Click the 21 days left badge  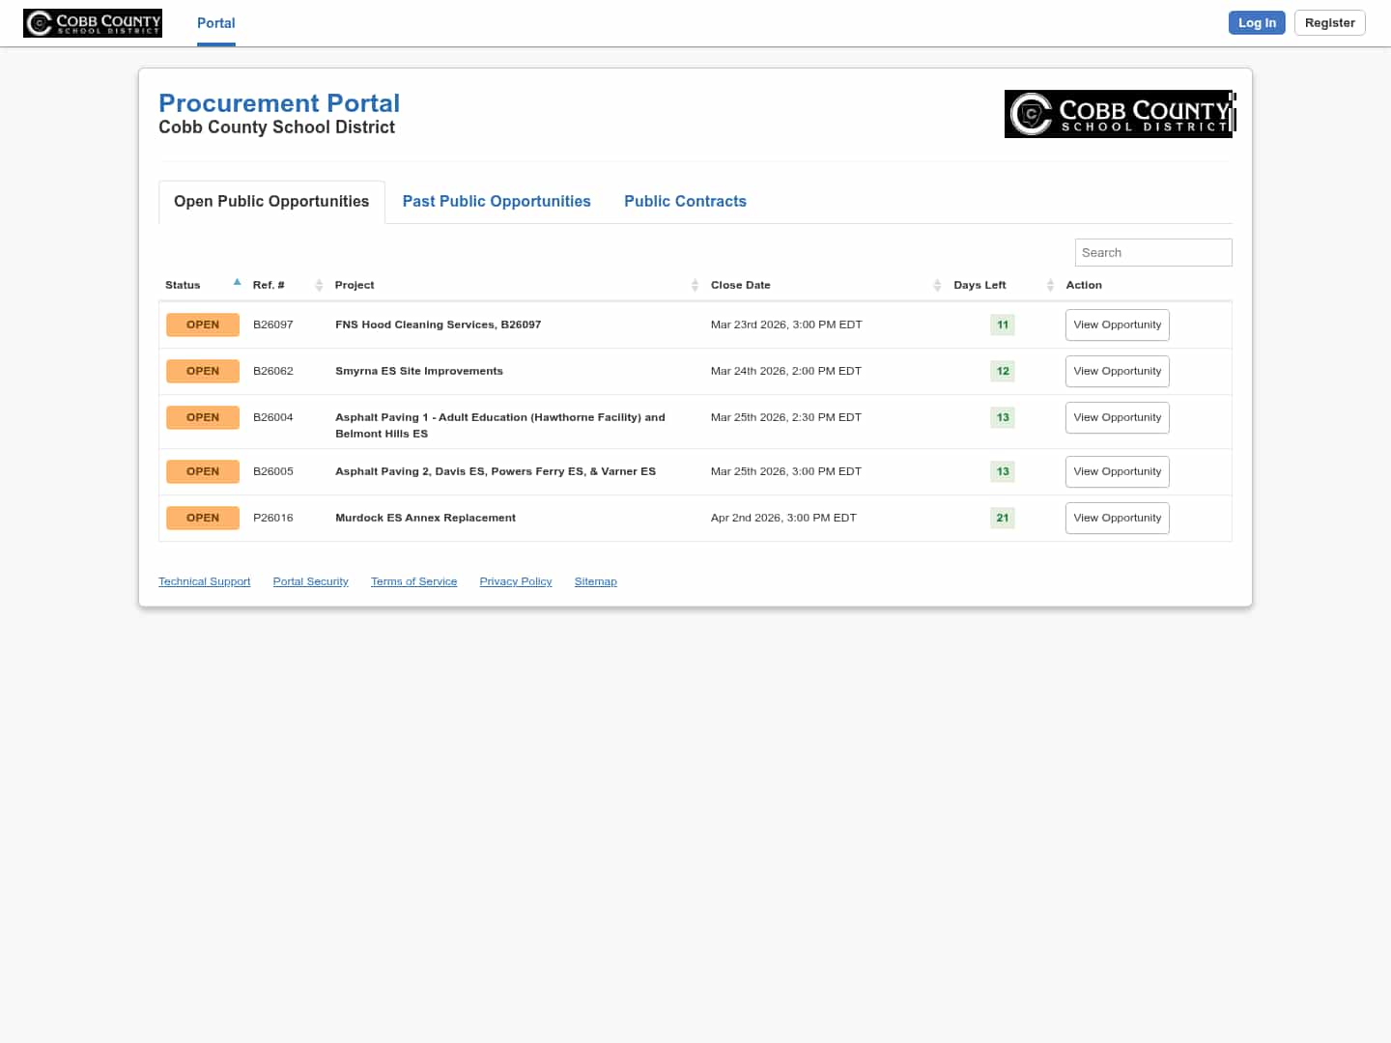tap(1002, 518)
